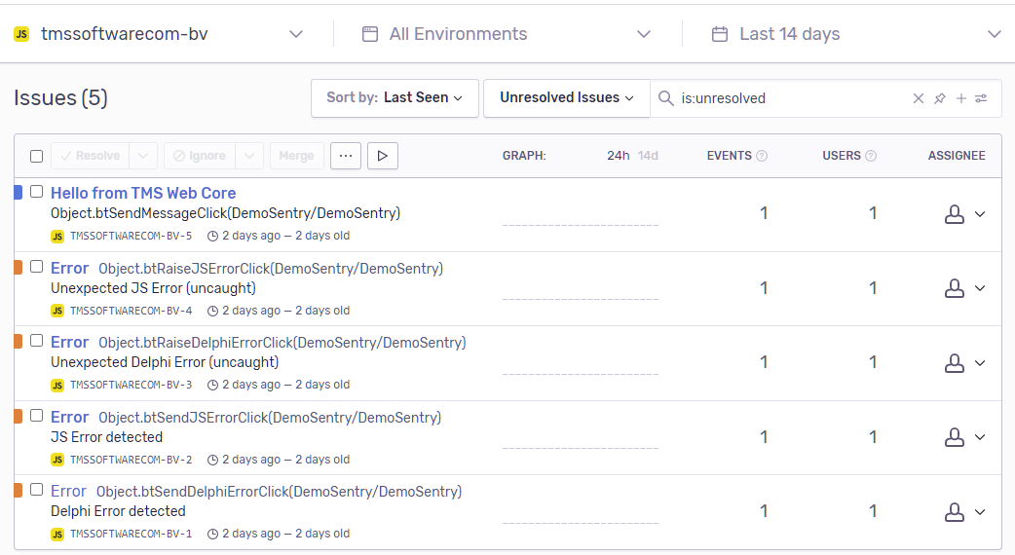Click the JS badge next to TMSSOFTWARECOM-BV-2

(x=57, y=460)
